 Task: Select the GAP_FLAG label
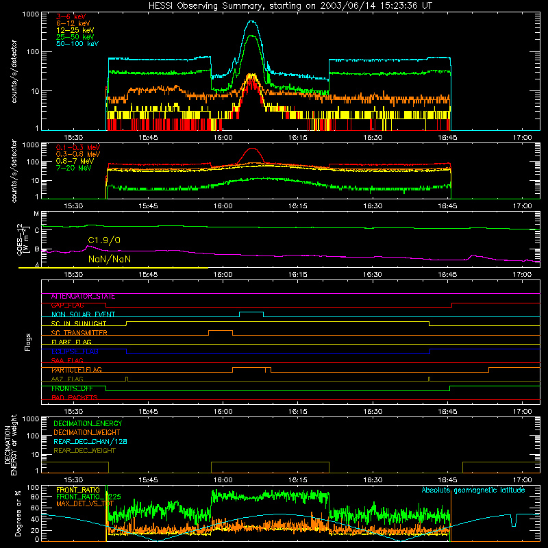pyautogui.click(x=67, y=306)
